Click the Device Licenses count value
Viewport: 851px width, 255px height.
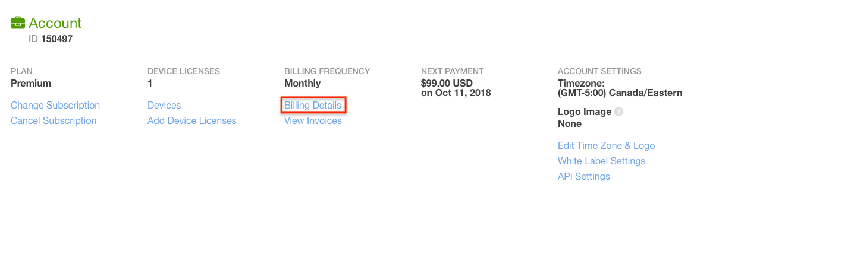tap(150, 83)
